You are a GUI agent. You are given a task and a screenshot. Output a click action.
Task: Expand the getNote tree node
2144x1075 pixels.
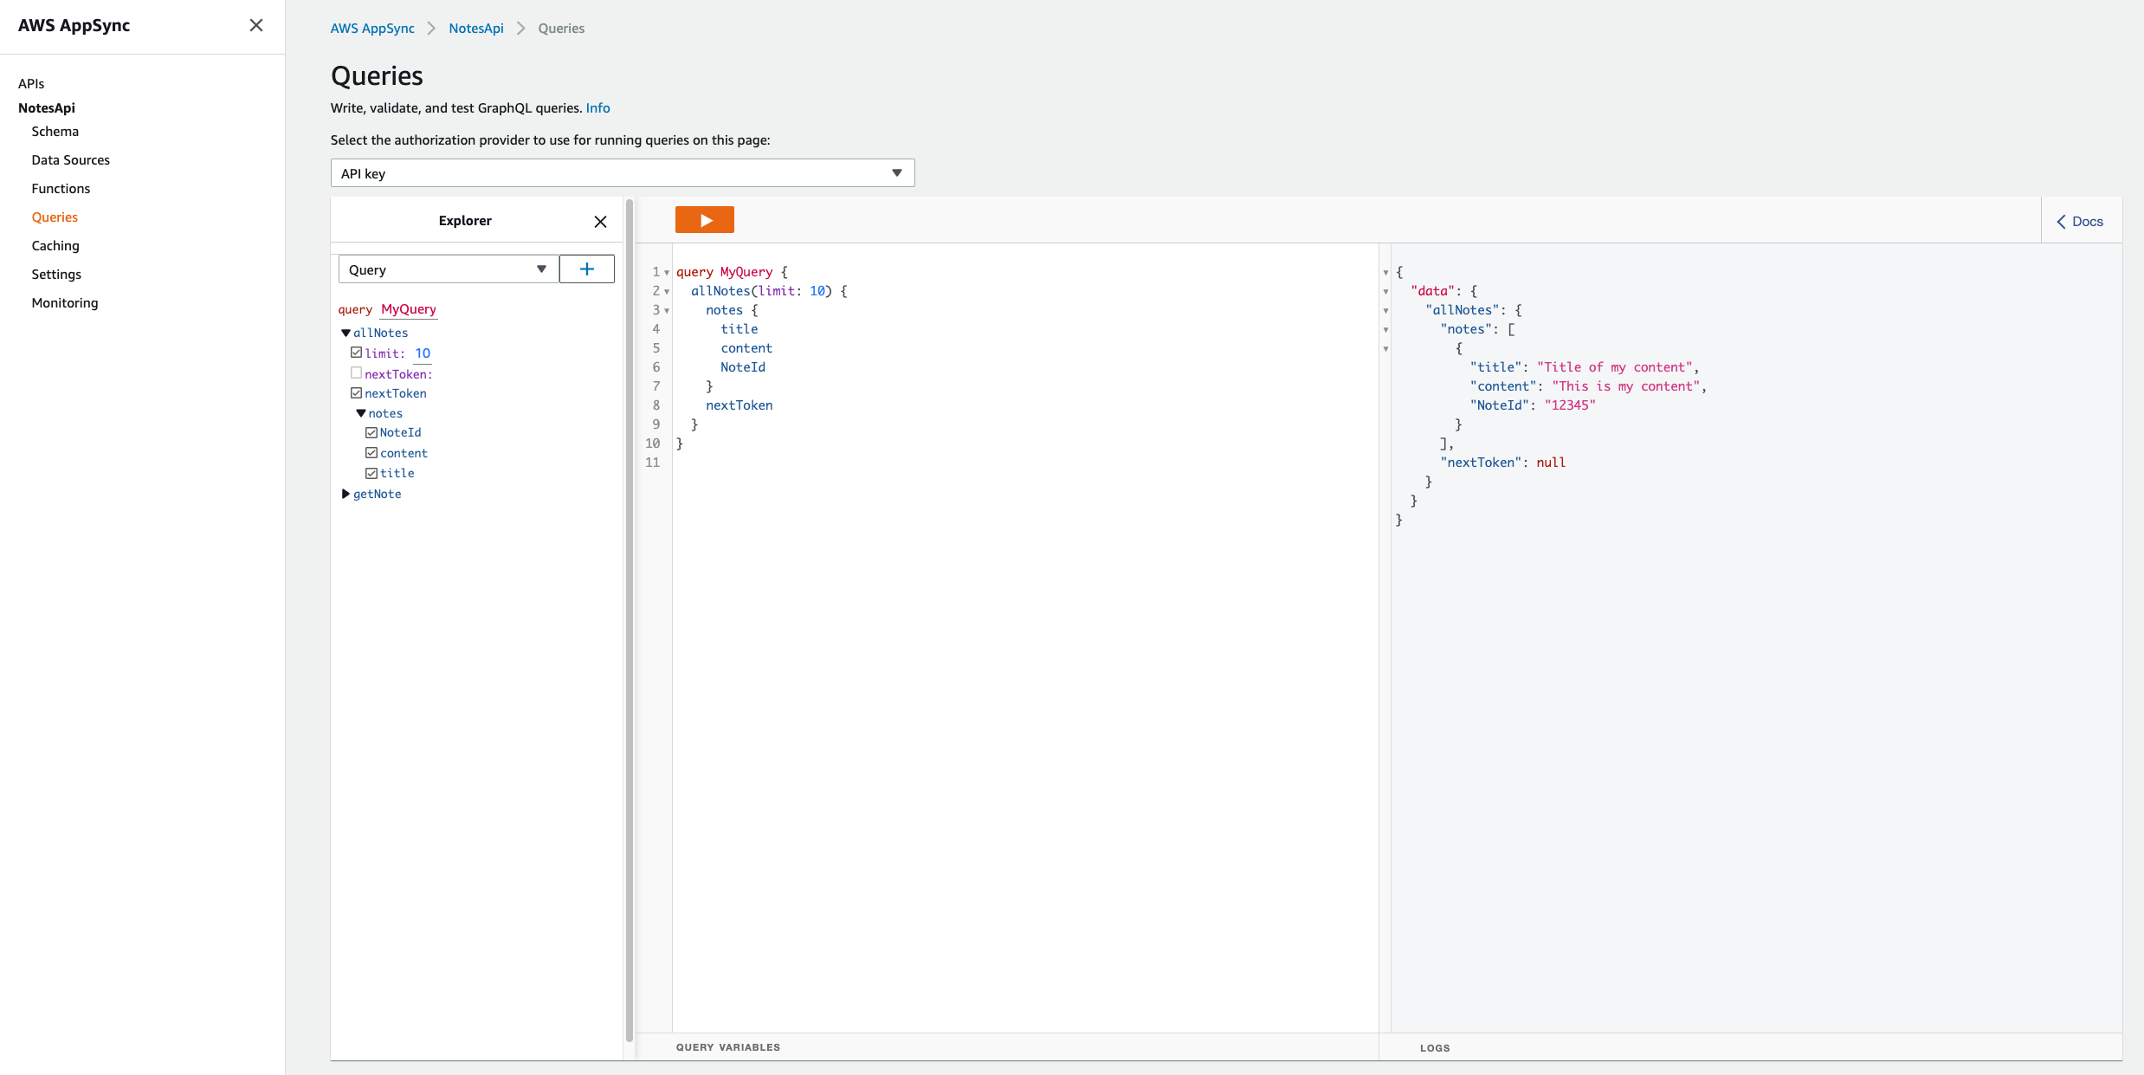[x=345, y=494]
